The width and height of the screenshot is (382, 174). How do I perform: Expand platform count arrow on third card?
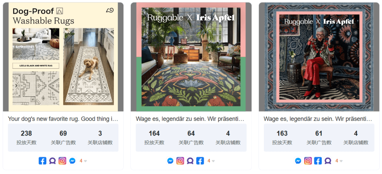point(341,161)
